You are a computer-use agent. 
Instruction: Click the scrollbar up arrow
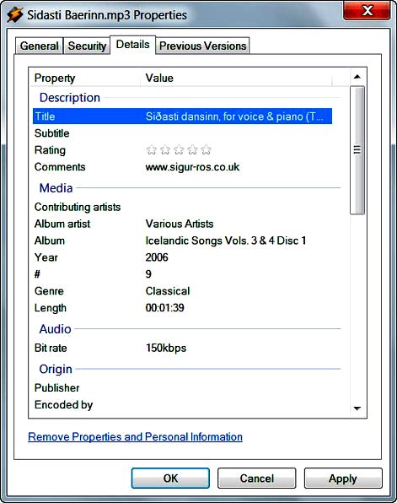[357, 77]
